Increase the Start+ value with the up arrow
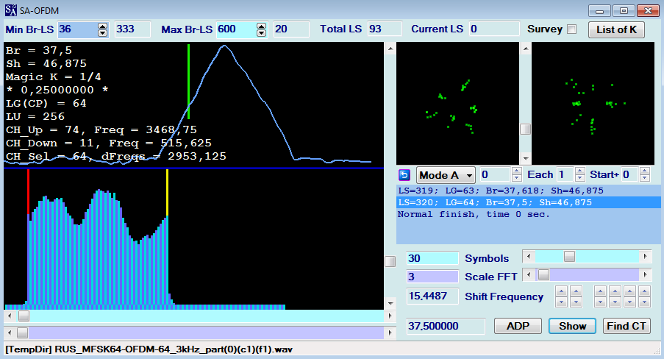Screen dimensions: 664x359 645,171
